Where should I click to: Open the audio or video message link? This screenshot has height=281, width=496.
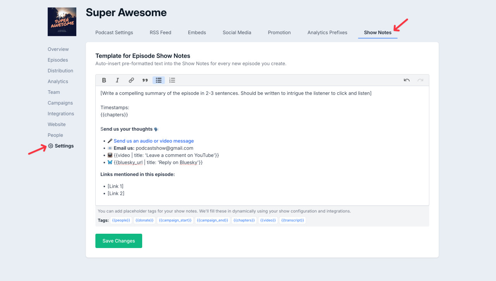[x=153, y=141]
